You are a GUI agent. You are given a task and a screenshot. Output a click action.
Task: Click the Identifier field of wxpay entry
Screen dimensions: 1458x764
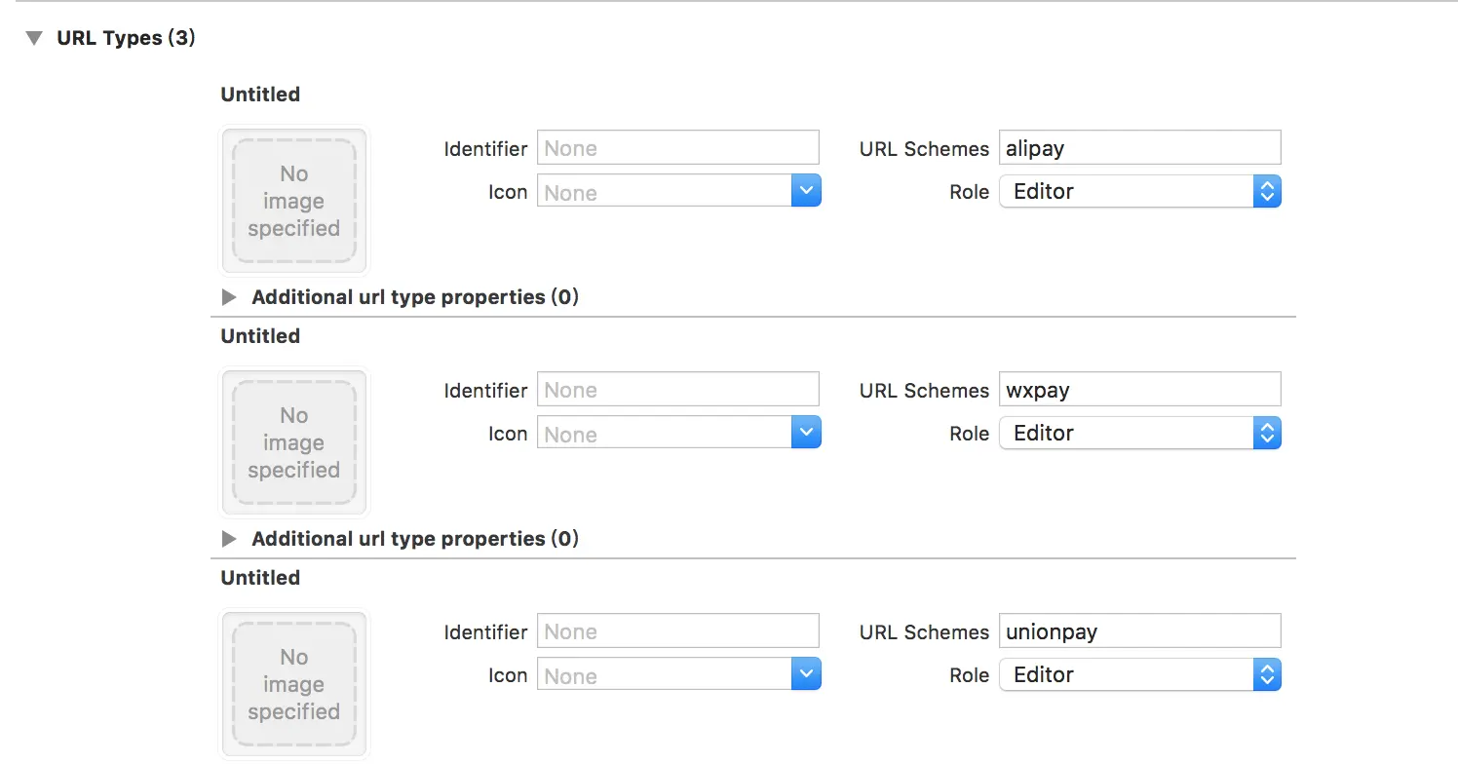(x=678, y=390)
